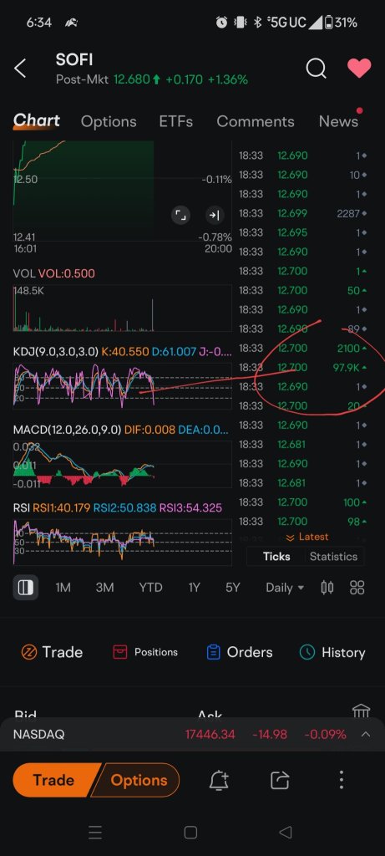The width and height of the screenshot is (385, 856).
Task: Tap the 97.9K volume tick row
Action: pos(302,368)
